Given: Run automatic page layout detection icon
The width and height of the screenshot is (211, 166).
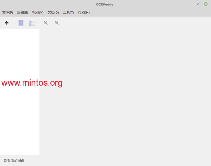Looking at the screenshot, I should click(x=21, y=23).
